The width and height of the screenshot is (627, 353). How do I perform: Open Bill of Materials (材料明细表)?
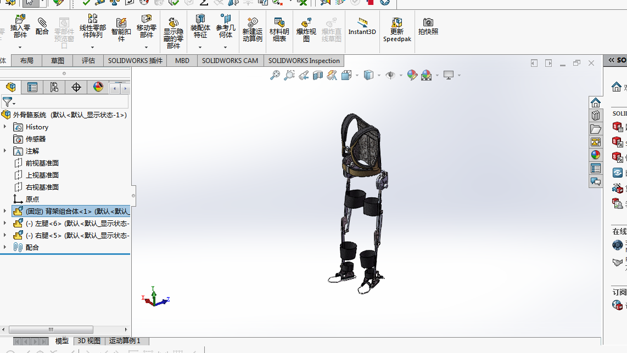[x=279, y=30]
